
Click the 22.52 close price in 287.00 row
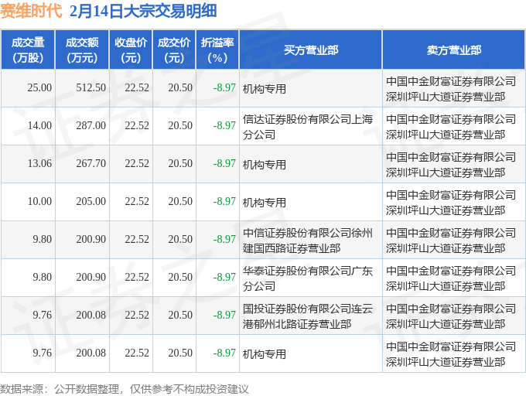click(x=137, y=126)
